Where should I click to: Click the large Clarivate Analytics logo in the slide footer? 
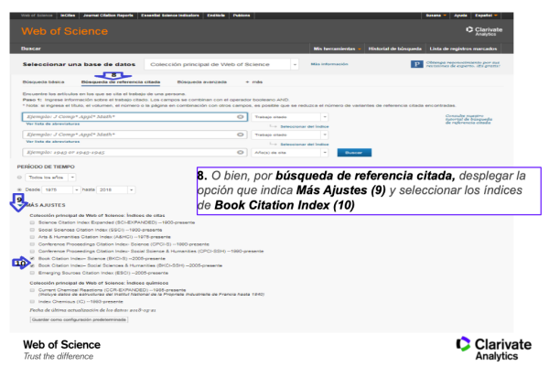click(x=494, y=349)
